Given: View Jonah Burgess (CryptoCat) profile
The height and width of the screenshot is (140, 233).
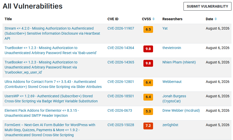Looking at the screenshot, I should [x=174, y=99].
